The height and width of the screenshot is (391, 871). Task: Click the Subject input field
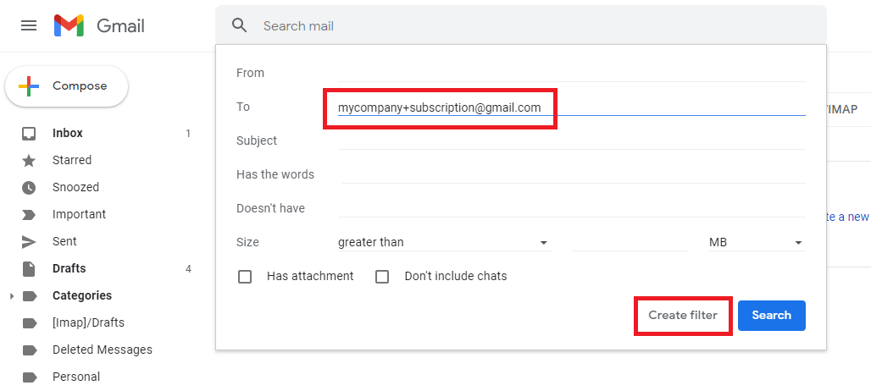click(x=571, y=140)
